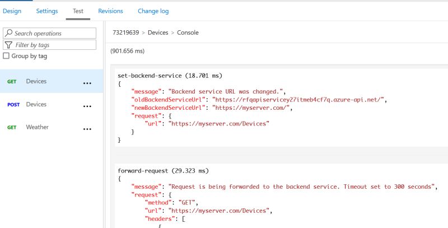Click the Devices breadcrumb link
448x228 pixels.
coord(158,32)
